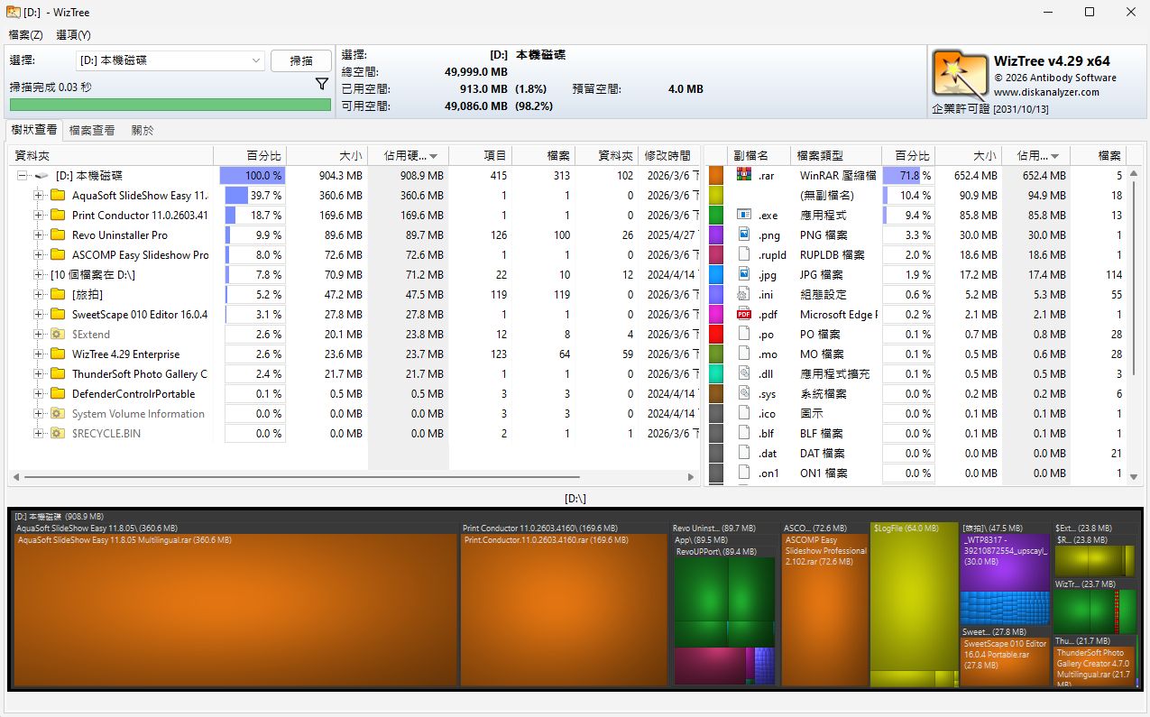
Task: Select the SweetScape 010 Editor treemap block
Action: (1006, 662)
